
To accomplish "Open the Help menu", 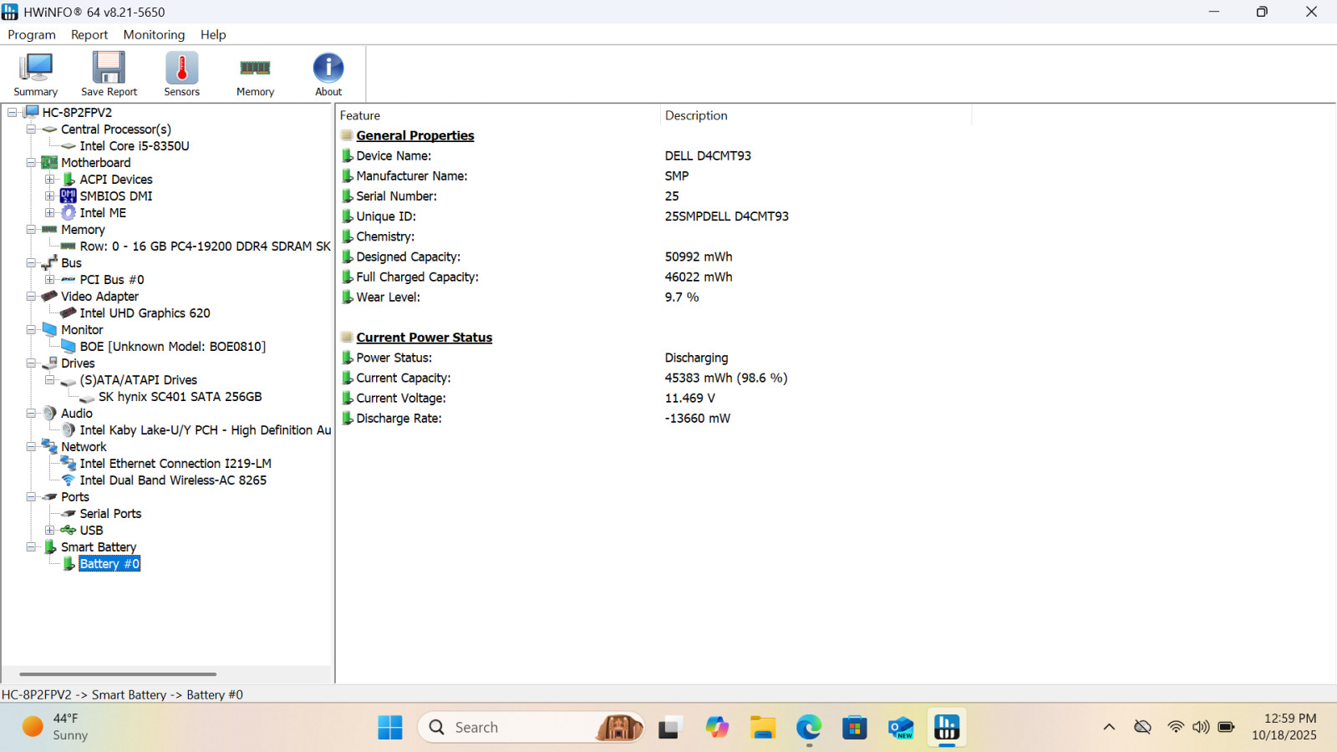I will click(x=213, y=34).
